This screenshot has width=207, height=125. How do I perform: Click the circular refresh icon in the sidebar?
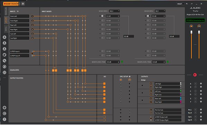point(4,66)
